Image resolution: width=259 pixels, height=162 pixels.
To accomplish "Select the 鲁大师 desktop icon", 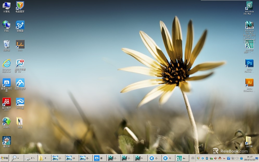I will tap(7, 141).
